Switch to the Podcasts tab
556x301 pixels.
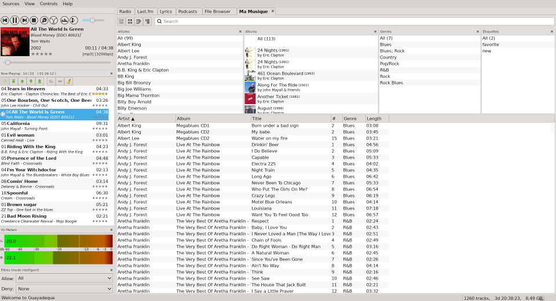[188, 12]
